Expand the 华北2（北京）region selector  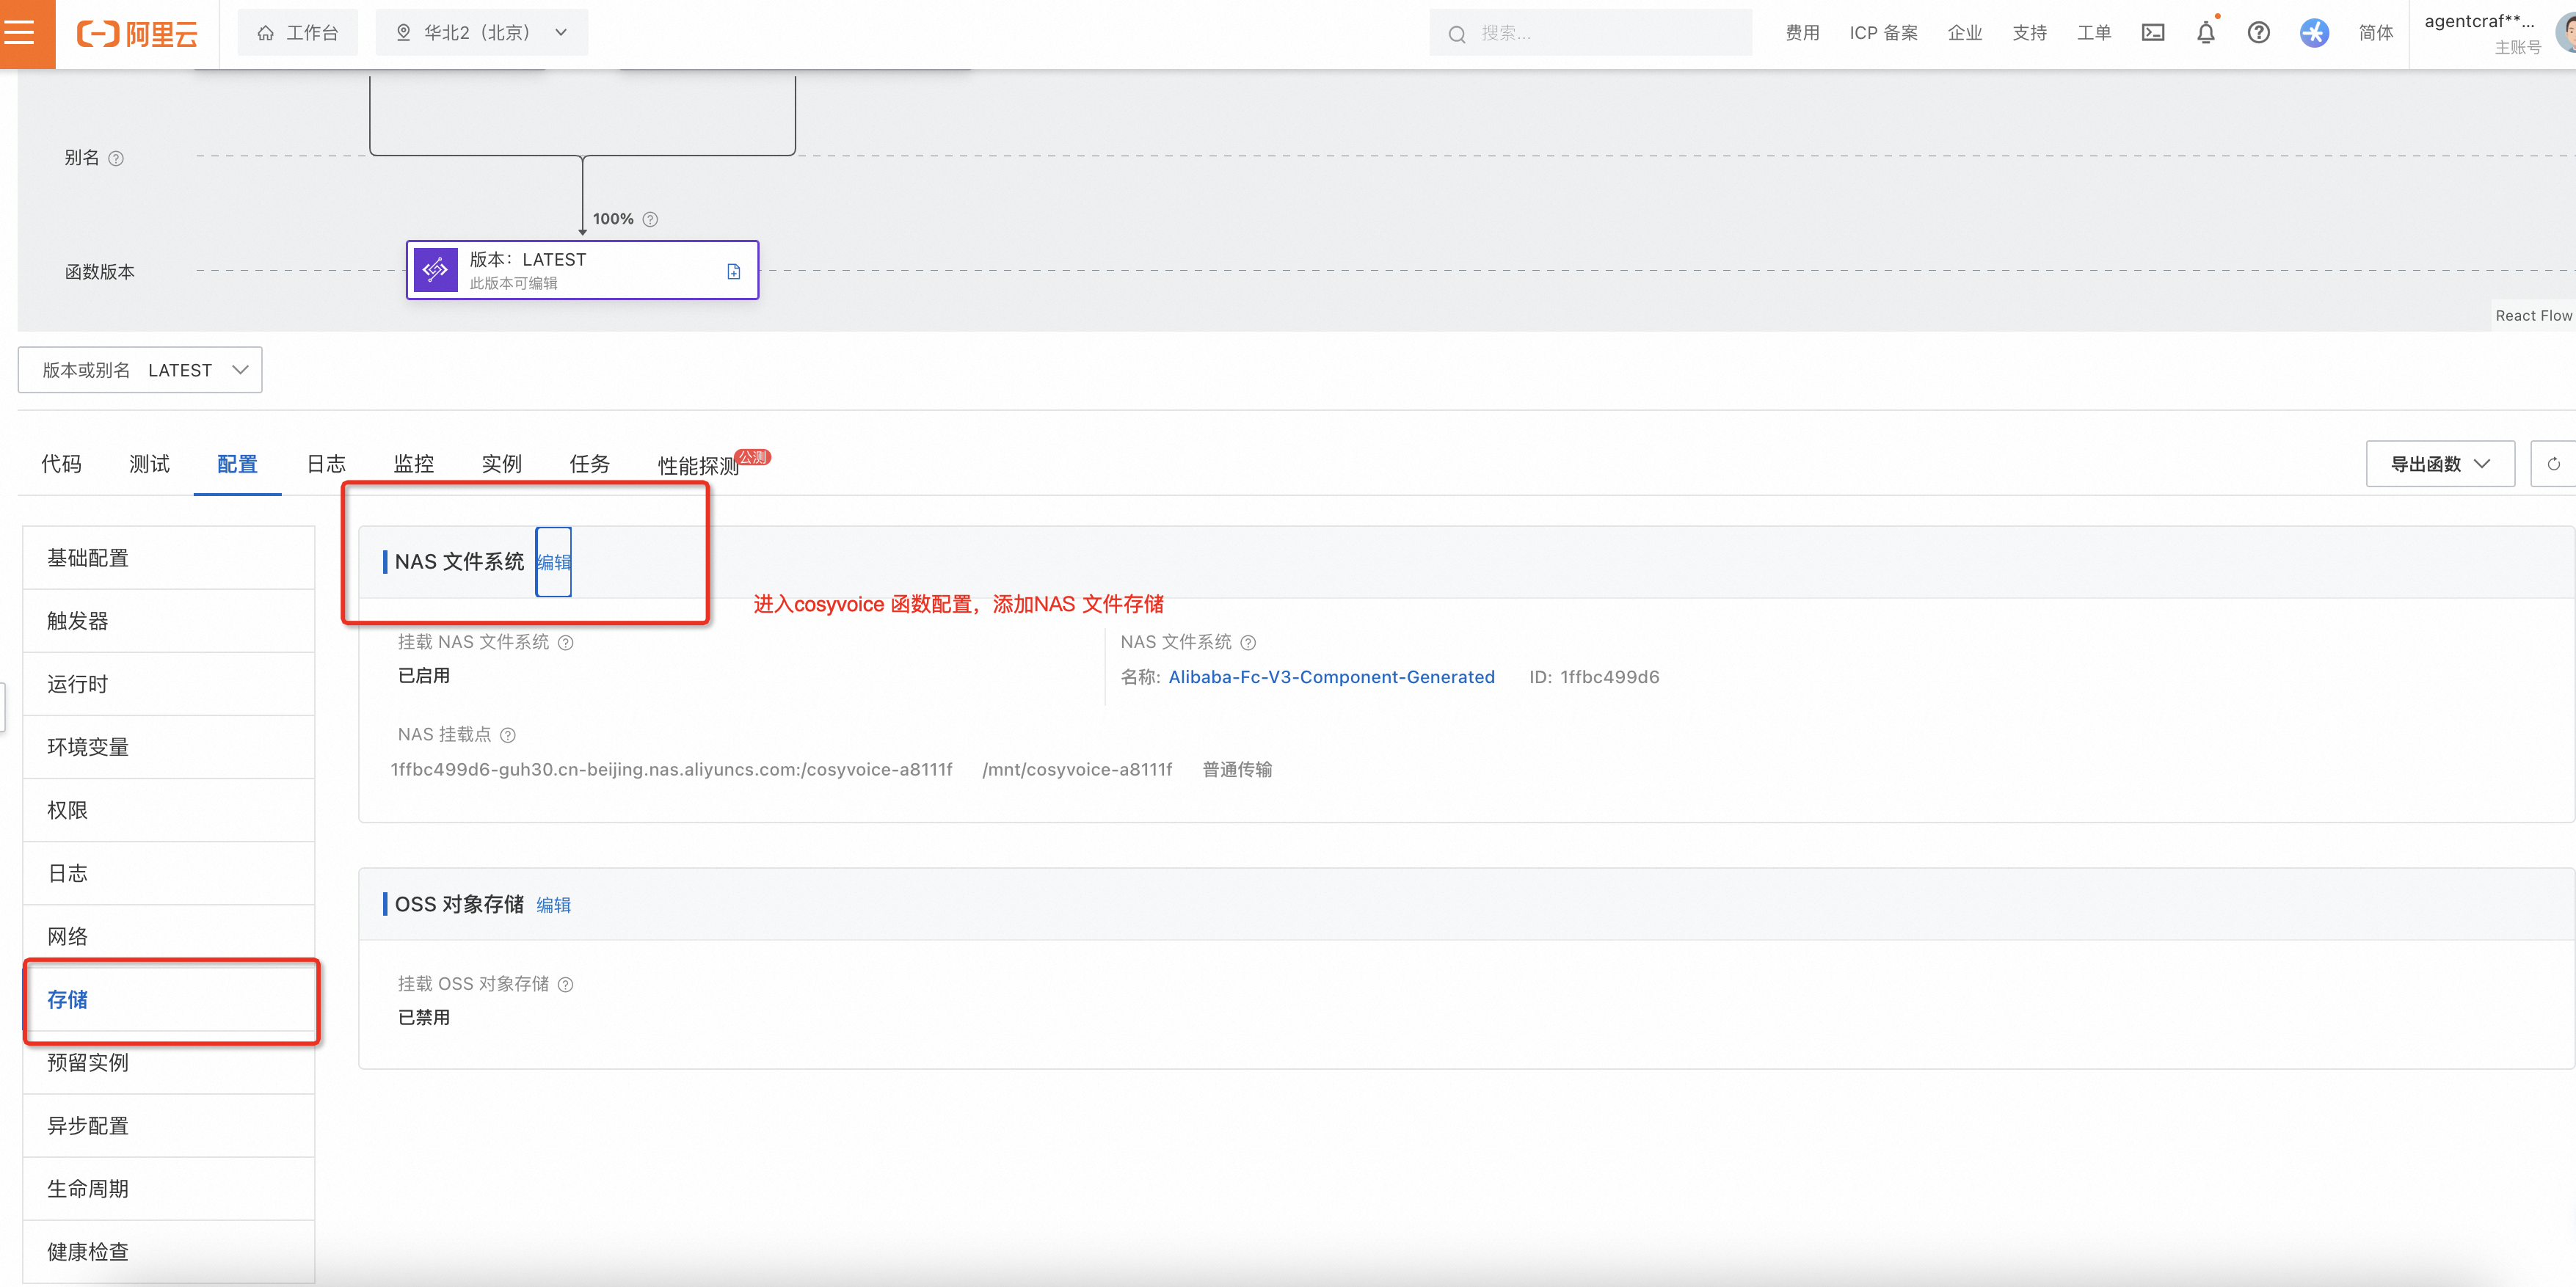tap(481, 32)
